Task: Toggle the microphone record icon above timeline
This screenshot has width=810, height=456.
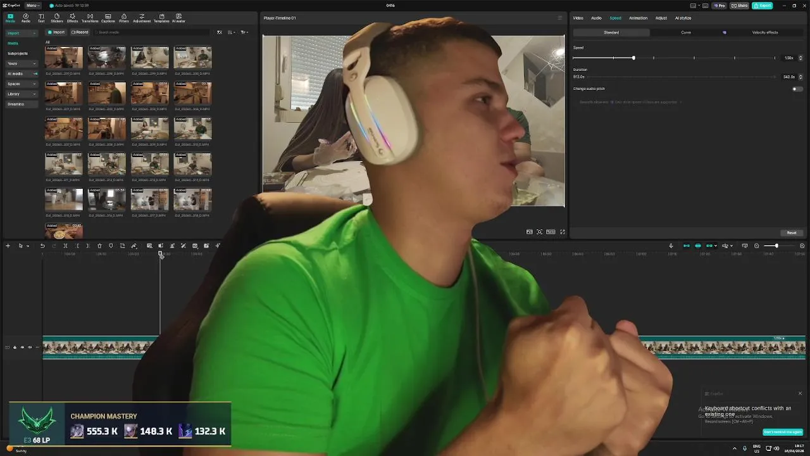Action: pos(671,246)
